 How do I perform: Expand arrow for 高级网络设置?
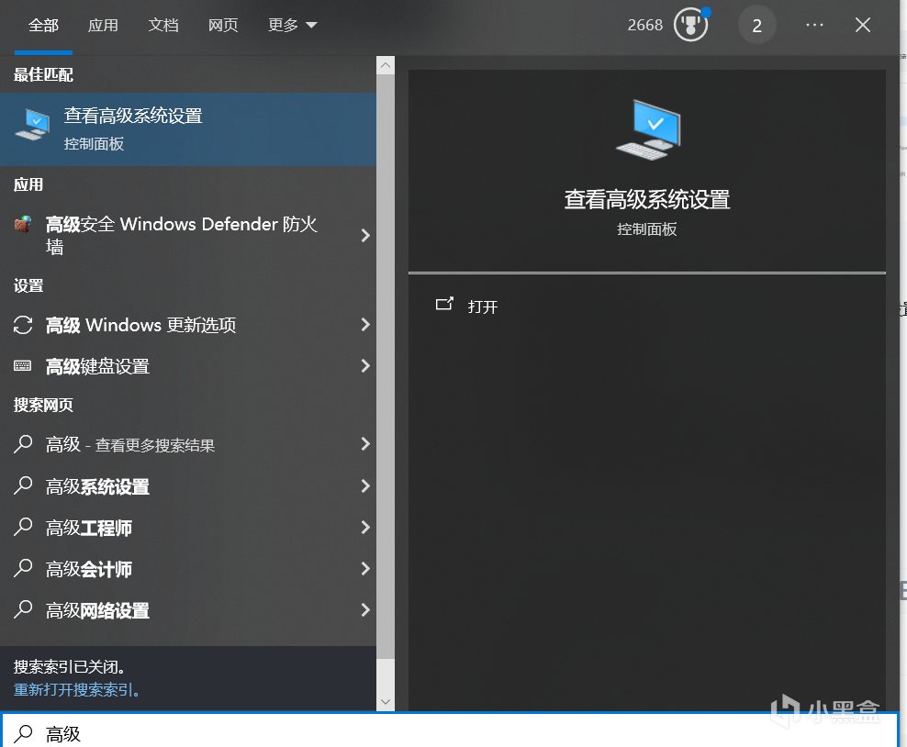pyautogui.click(x=365, y=609)
